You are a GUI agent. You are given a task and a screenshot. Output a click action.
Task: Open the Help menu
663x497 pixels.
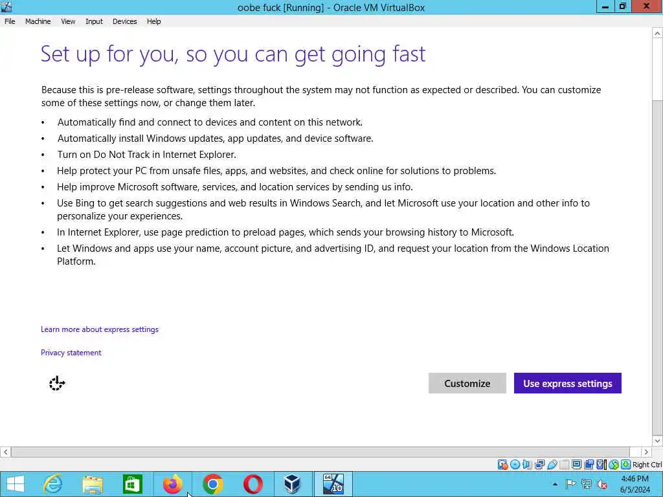pyautogui.click(x=153, y=21)
